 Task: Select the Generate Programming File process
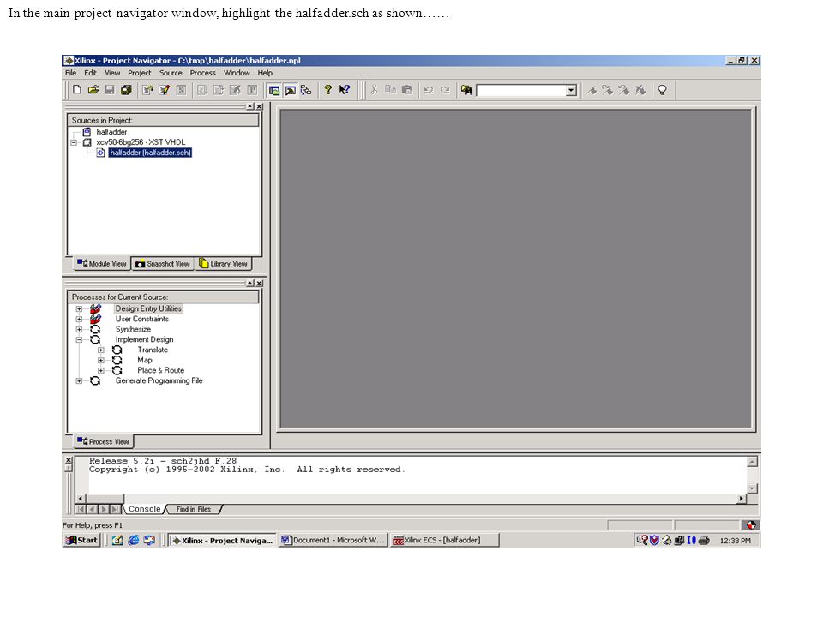[x=159, y=380]
